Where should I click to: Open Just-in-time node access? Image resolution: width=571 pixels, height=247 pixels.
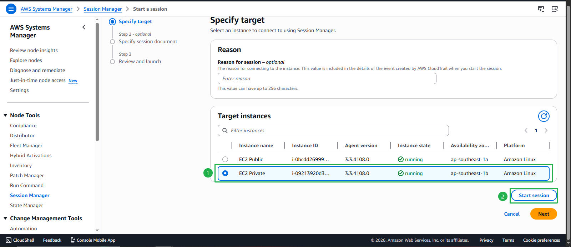(38, 80)
